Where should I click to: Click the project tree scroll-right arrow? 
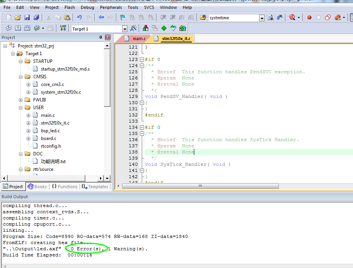[x=101, y=178]
